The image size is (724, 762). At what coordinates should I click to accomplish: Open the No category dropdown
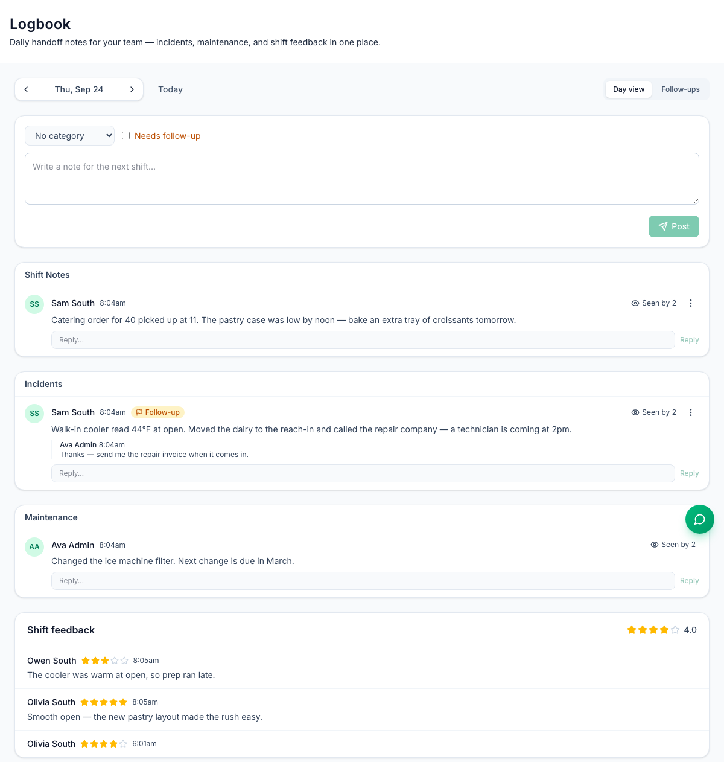(69, 136)
